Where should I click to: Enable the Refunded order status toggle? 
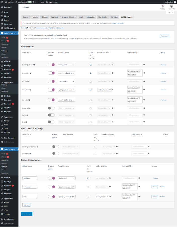point(51,108)
